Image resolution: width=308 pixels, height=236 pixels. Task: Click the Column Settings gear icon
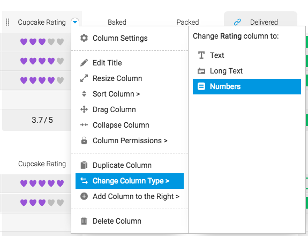tap(84, 38)
